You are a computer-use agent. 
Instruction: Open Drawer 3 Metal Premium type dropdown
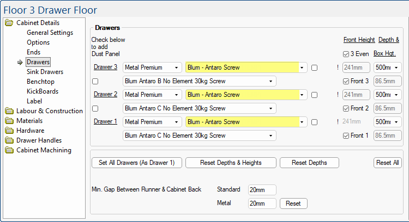152,67
